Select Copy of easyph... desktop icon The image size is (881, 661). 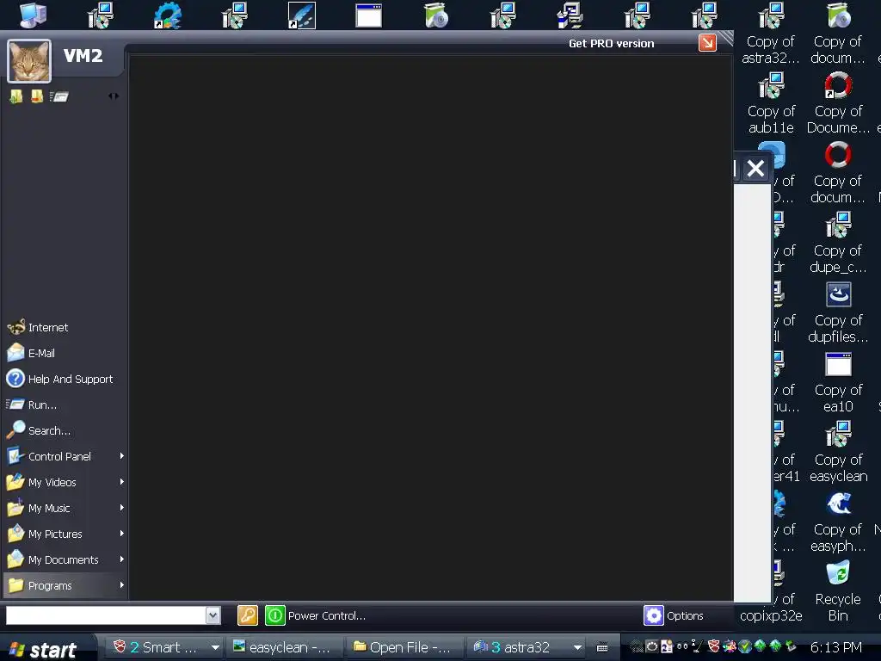(x=838, y=522)
